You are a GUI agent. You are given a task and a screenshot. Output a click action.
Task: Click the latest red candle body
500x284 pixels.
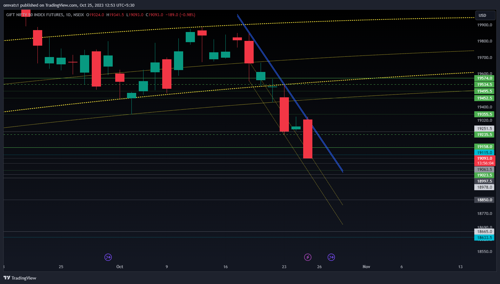pos(308,139)
